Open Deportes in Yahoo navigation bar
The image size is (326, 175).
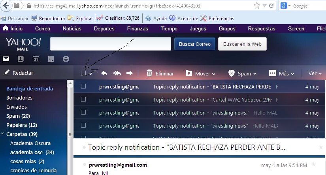pyautogui.click(x=104, y=29)
